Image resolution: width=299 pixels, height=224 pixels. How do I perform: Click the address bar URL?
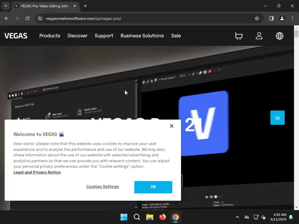tap(84, 18)
